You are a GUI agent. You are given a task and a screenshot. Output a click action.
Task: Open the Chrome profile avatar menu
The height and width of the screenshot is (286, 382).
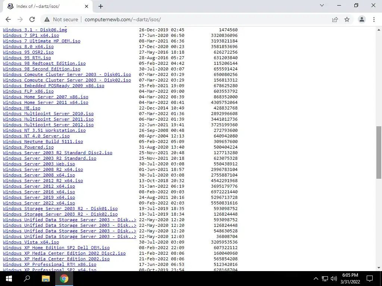pos(362,19)
